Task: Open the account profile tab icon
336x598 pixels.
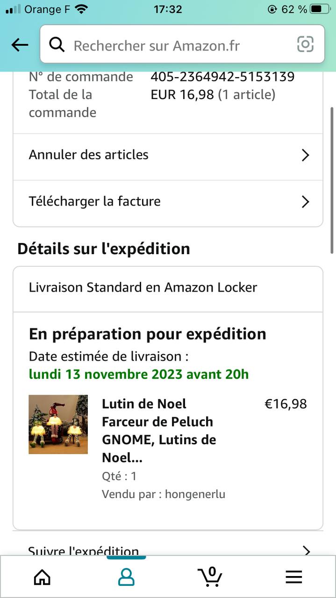Action: tap(126, 577)
